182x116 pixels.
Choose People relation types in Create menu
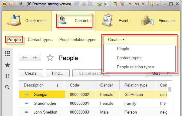point(135,67)
